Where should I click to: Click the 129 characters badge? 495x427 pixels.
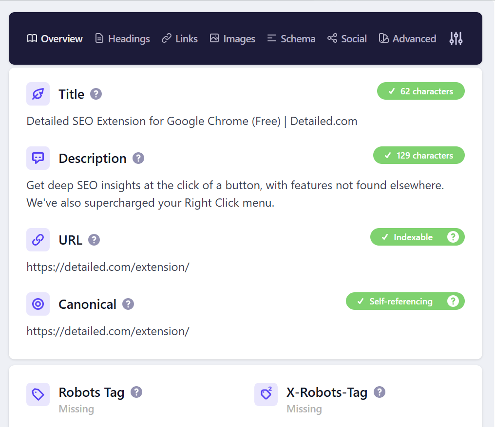(419, 155)
